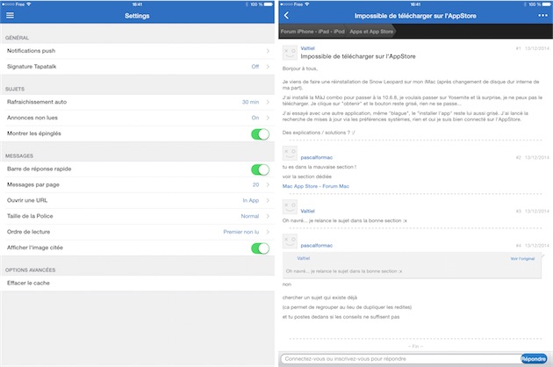The height and width of the screenshot is (367, 553).
Task: Tap the Ordre de lecture label
Action: point(29,232)
